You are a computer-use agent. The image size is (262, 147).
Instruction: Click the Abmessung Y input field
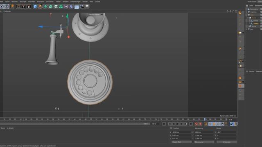tap(204, 135)
